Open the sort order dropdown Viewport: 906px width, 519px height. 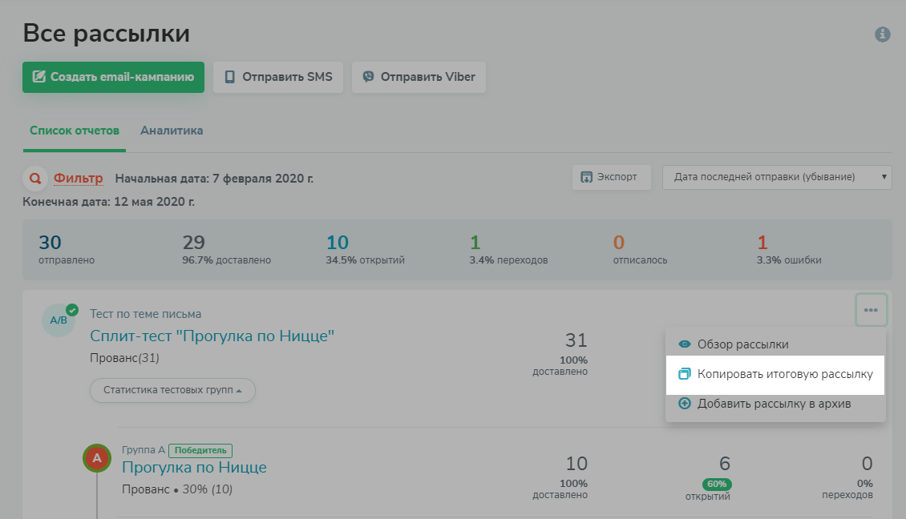pyautogui.click(x=776, y=177)
